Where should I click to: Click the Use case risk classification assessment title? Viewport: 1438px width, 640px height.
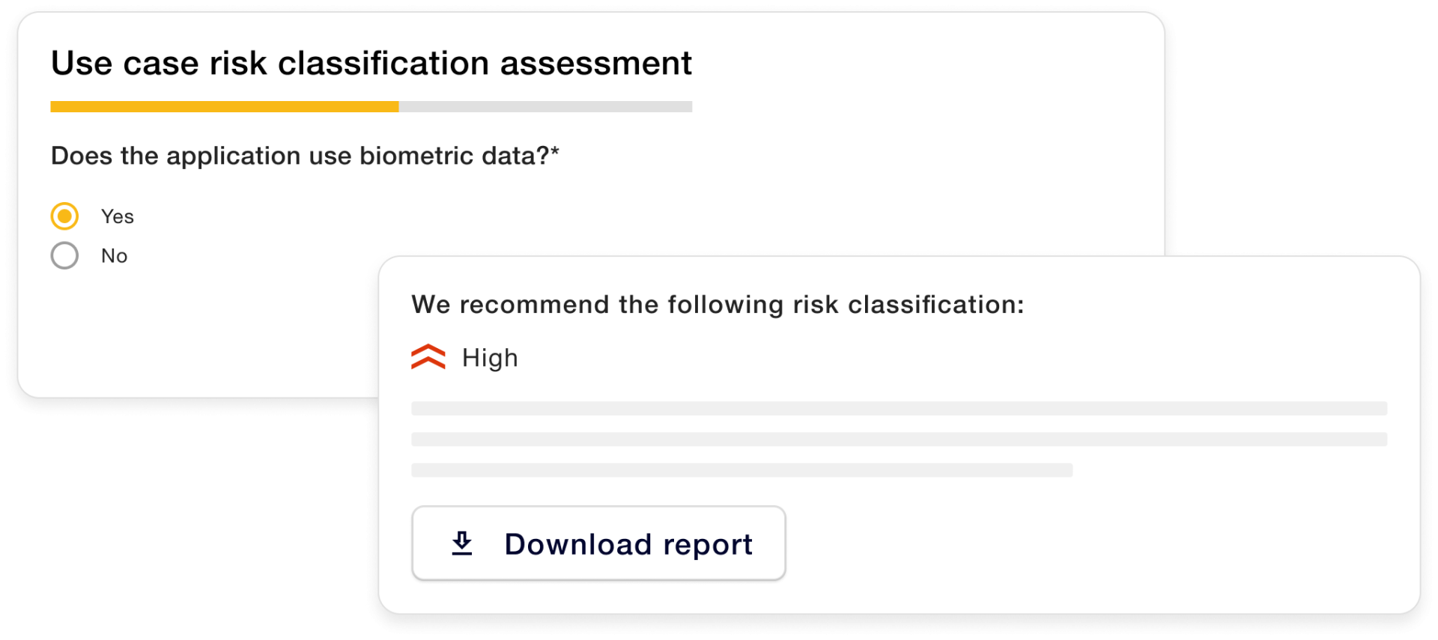pos(371,63)
